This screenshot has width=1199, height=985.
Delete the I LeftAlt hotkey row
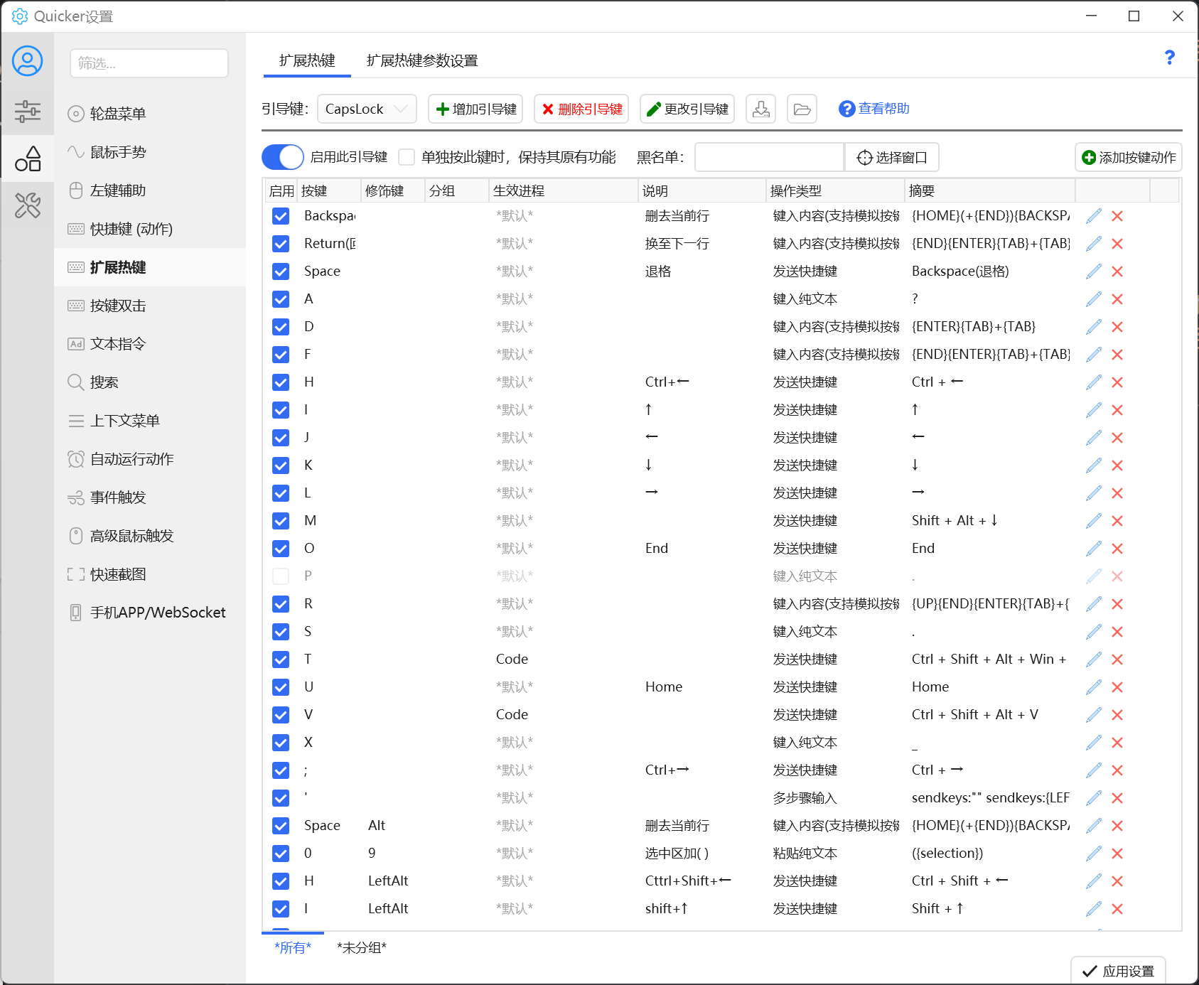1117,909
